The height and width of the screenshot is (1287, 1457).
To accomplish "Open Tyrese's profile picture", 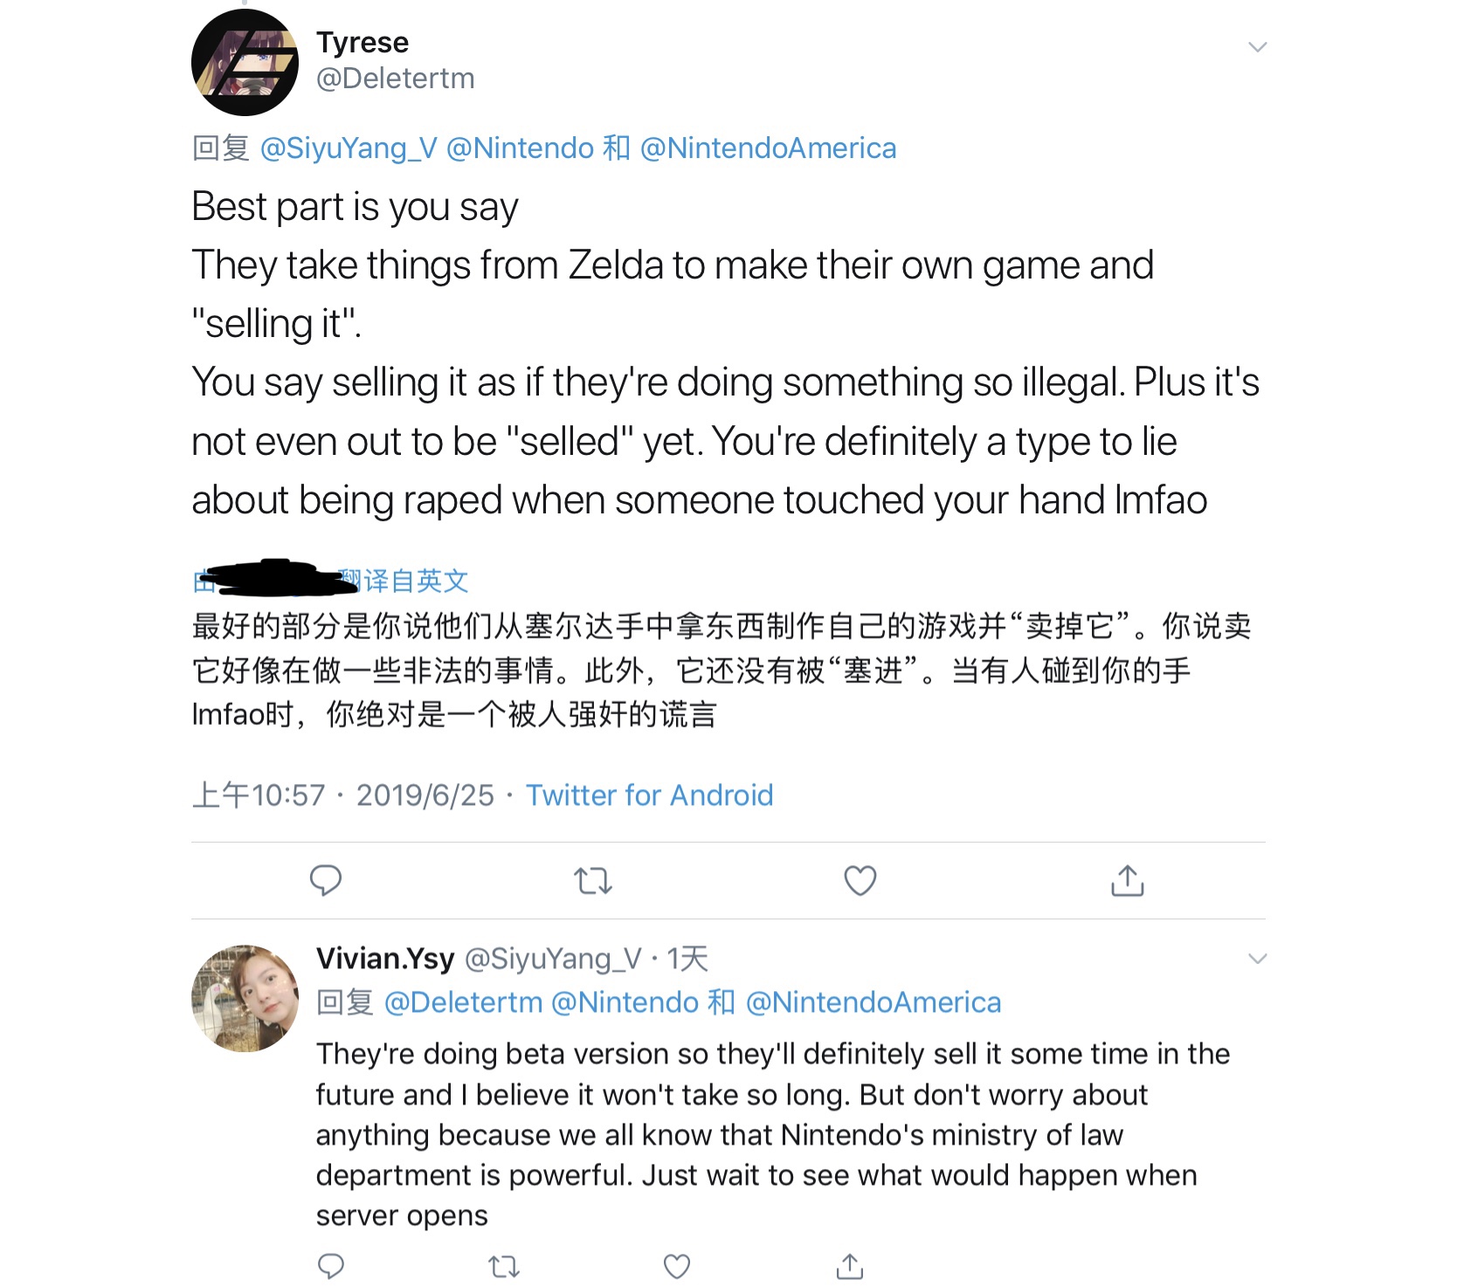I will pyautogui.click(x=245, y=63).
